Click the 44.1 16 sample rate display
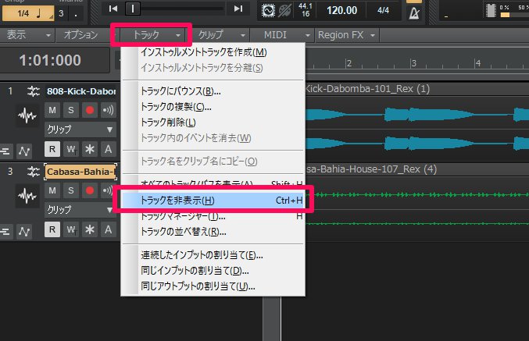 (306, 10)
